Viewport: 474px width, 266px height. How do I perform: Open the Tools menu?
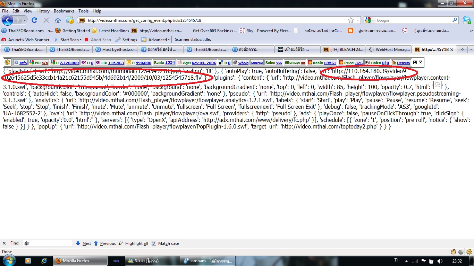point(83,11)
